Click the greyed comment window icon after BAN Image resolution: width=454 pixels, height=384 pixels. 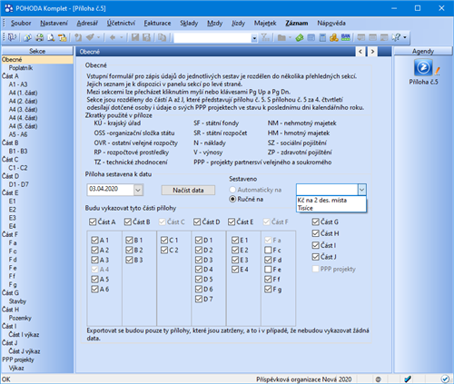[360, 37]
